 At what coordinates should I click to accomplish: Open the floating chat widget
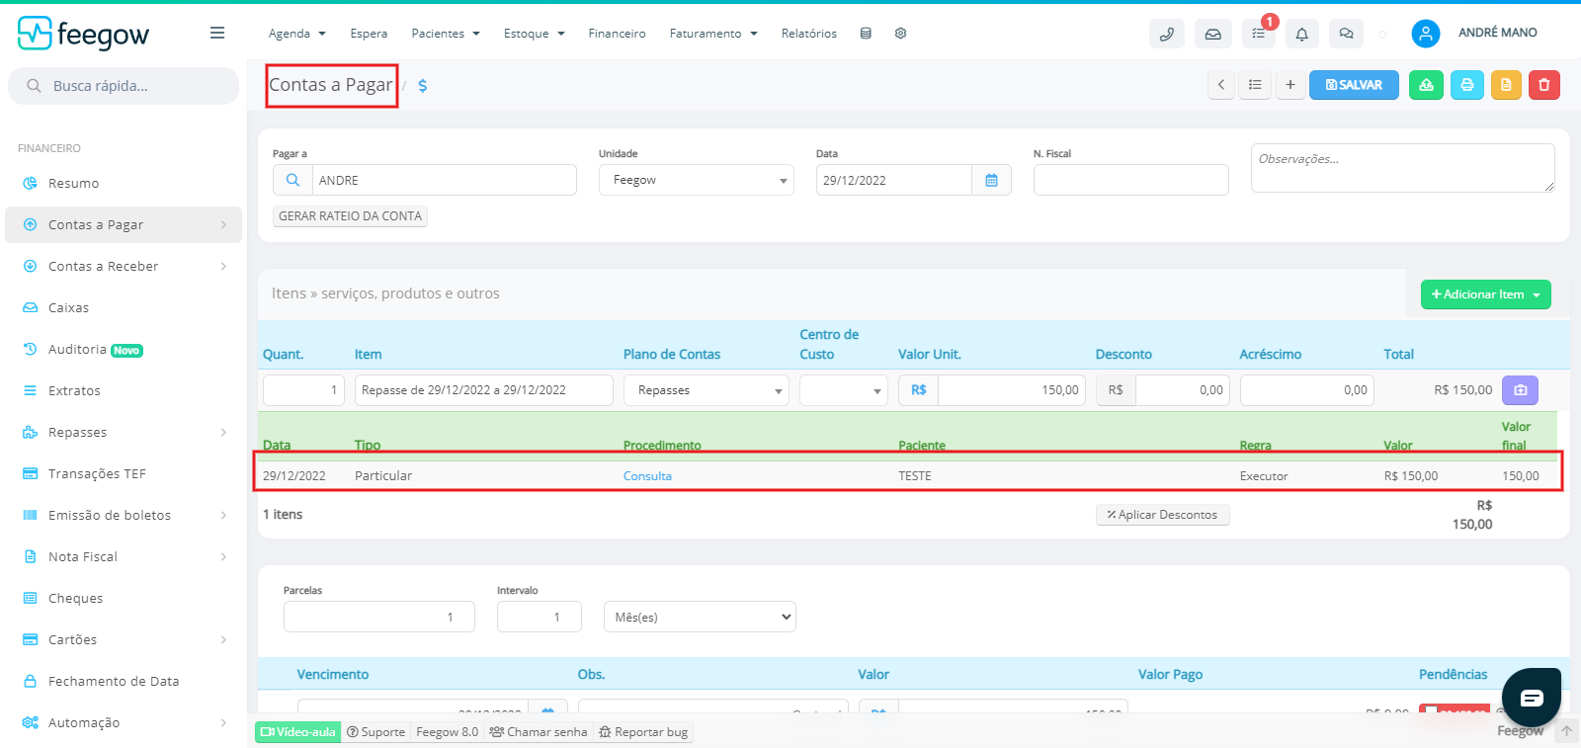[x=1531, y=698]
